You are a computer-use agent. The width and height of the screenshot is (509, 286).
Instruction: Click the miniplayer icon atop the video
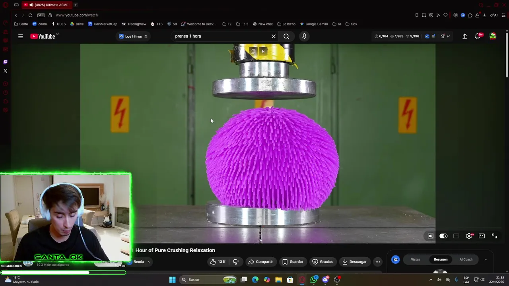pos(253,51)
